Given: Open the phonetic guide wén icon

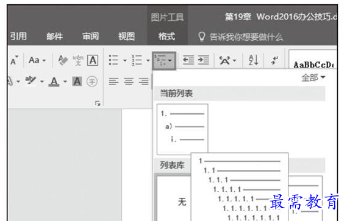Looking at the screenshot, I should click(x=78, y=60).
